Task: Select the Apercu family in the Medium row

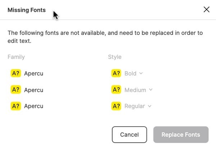Action: click(x=33, y=90)
